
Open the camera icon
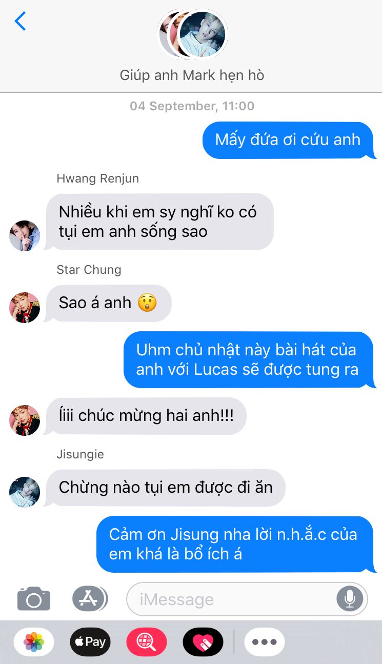[x=34, y=598]
